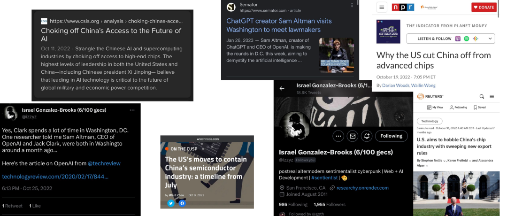Expand Listen & Follow dropdown chevron
Screen dimensions: 507x216
point(490,39)
